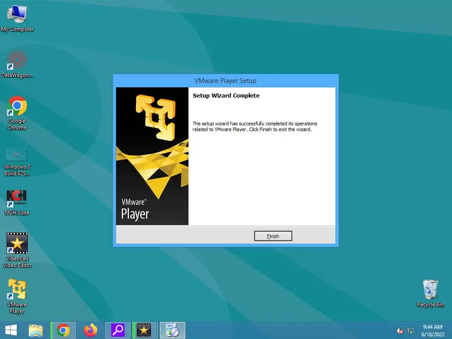Image resolution: width=452 pixels, height=339 pixels.
Task: Click the VMware Player logo banner image
Action: point(152,156)
